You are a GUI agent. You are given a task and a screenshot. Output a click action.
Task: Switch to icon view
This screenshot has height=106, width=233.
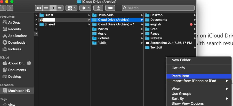39,8
